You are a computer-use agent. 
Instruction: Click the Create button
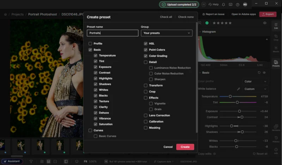[x=185, y=147]
